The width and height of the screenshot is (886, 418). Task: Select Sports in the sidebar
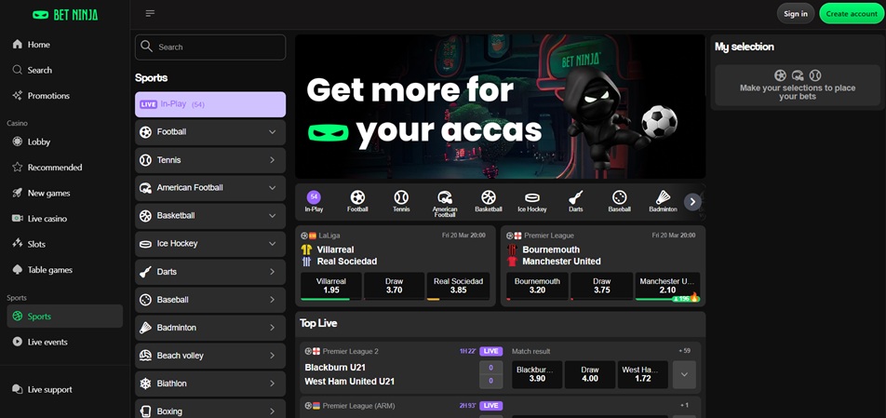(x=64, y=317)
